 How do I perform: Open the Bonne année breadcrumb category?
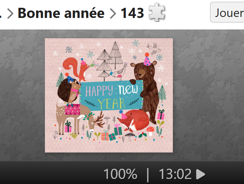(61, 13)
